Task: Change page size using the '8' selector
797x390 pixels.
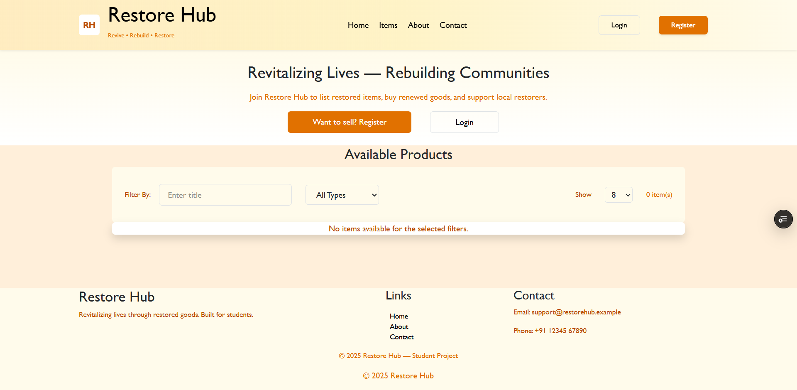Action: pos(618,194)
